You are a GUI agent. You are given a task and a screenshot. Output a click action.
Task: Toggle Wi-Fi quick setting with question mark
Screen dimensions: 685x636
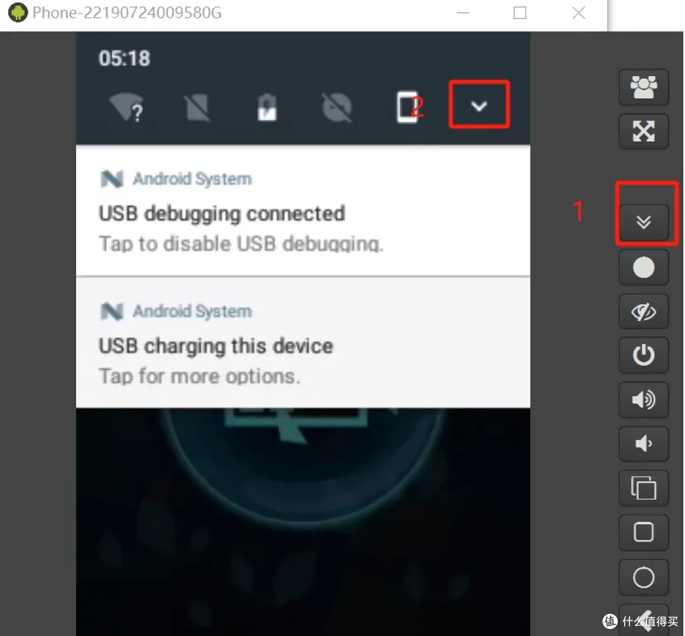(x=127, y=107)
